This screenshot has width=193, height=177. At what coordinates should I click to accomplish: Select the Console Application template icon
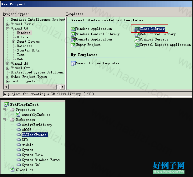[73, 40]
